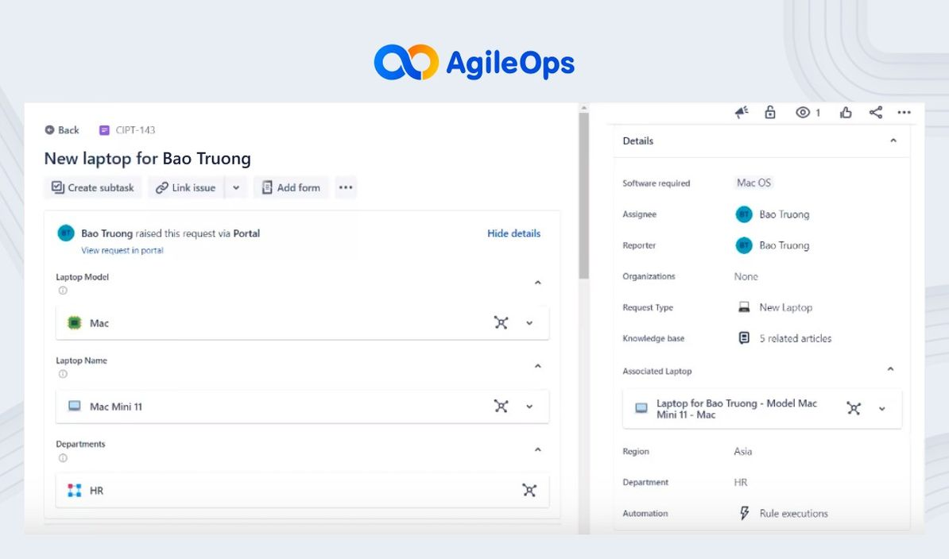
Task: Open object graph for Mac
Action: tap(502, 322)
